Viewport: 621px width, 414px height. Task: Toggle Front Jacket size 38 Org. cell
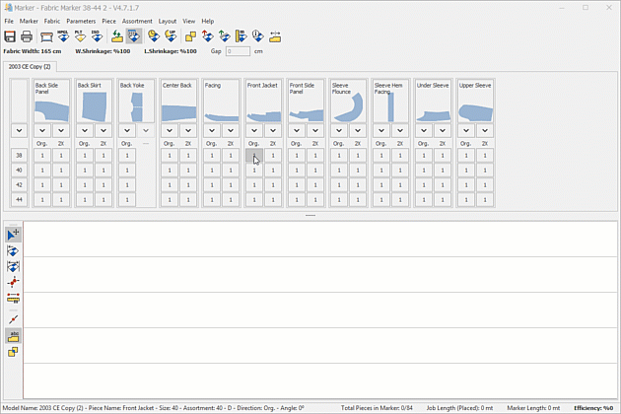click(x=253, y=155)
